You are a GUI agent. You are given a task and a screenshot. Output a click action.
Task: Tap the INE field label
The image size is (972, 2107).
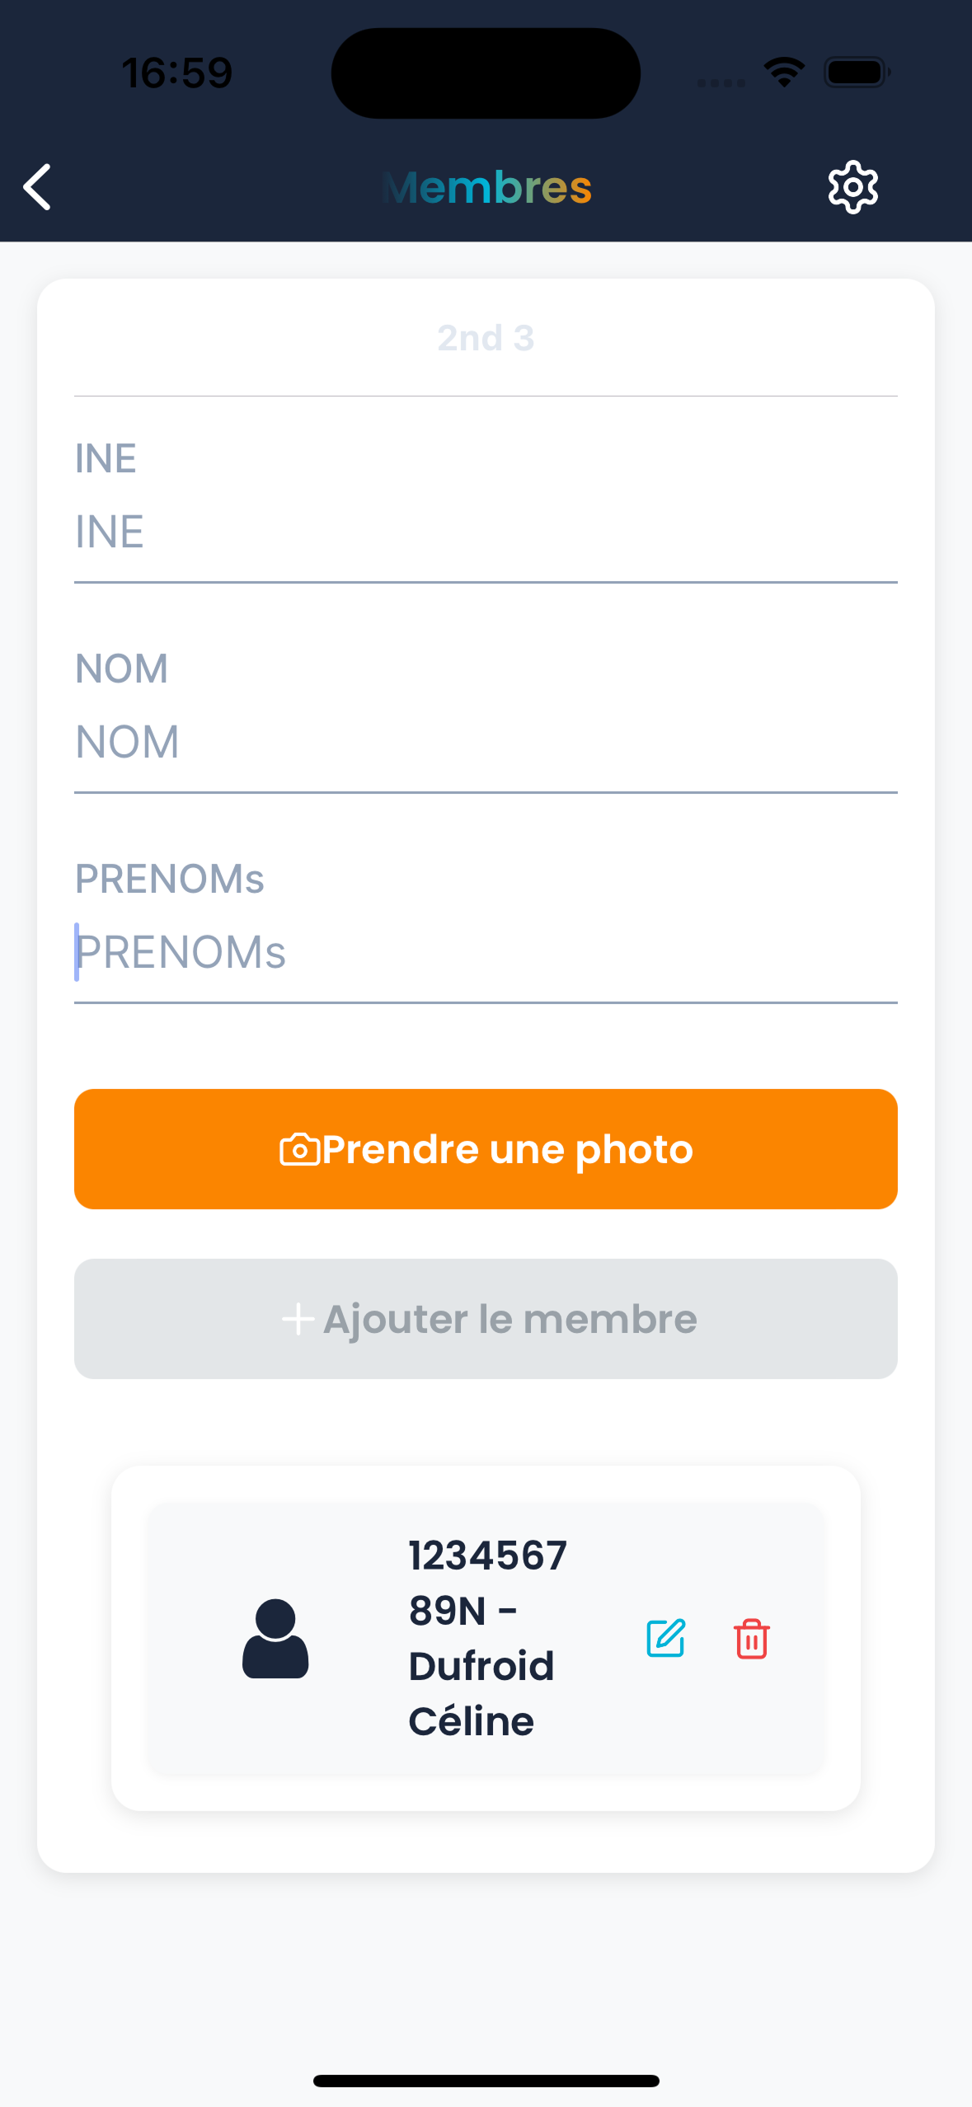106,458
